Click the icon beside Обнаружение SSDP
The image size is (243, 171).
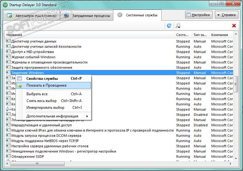(x=8, y=156)
